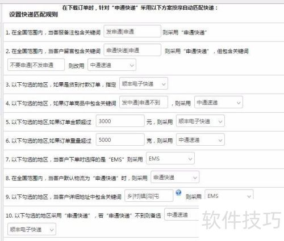Click the header text '在下载订单时'

pyautogui.click(x=78, y=8)
